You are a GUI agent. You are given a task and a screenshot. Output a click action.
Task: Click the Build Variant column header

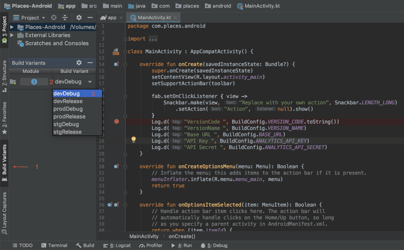pyautogui.click(x=74, y=71)
